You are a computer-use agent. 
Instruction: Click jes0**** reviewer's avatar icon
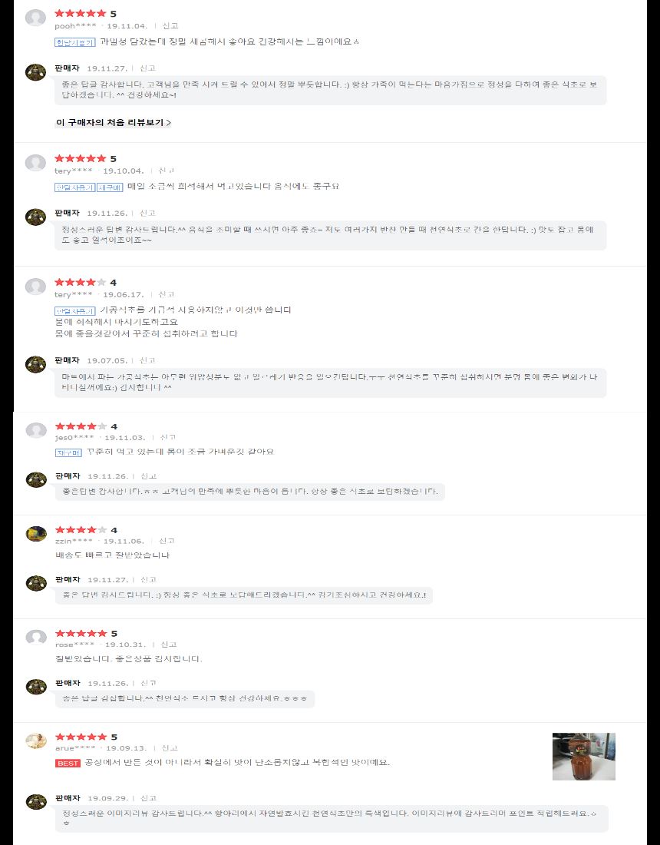click(36, 431)
